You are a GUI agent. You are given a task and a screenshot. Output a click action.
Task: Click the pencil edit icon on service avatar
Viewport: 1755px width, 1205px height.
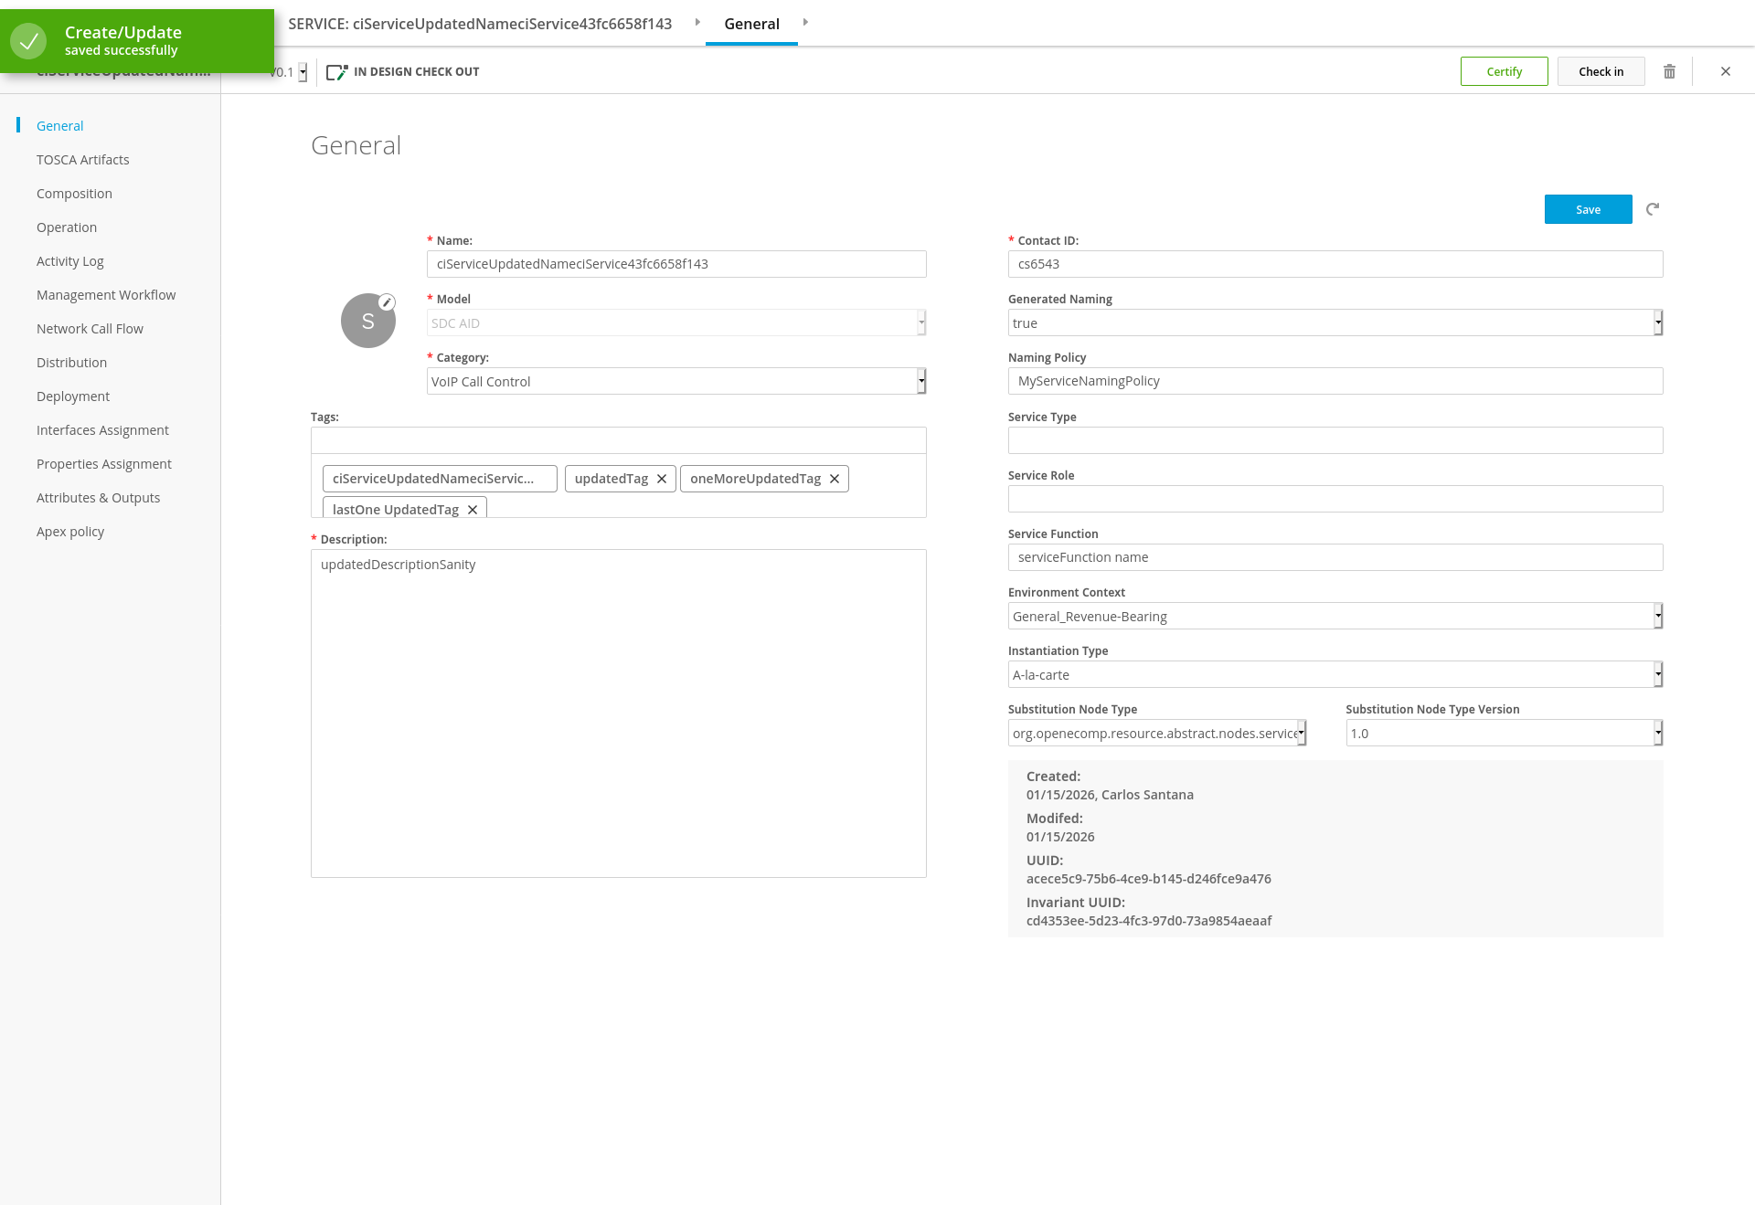click(387, 302)
